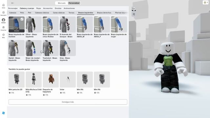Open Emotes tab
Screen dimensions: 210x118
[x=58, y=8]
